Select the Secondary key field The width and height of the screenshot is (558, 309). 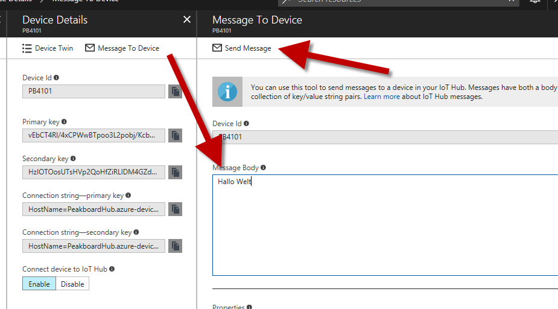click(94, 172)
